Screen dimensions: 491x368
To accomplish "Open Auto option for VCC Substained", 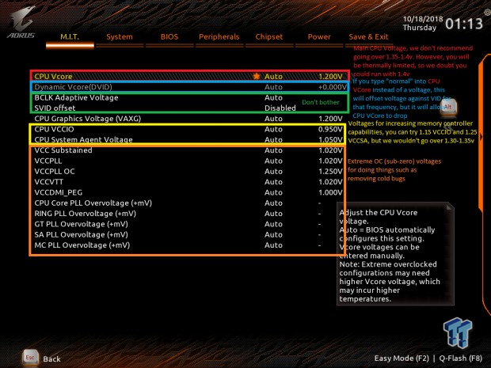I will [273, 150].
